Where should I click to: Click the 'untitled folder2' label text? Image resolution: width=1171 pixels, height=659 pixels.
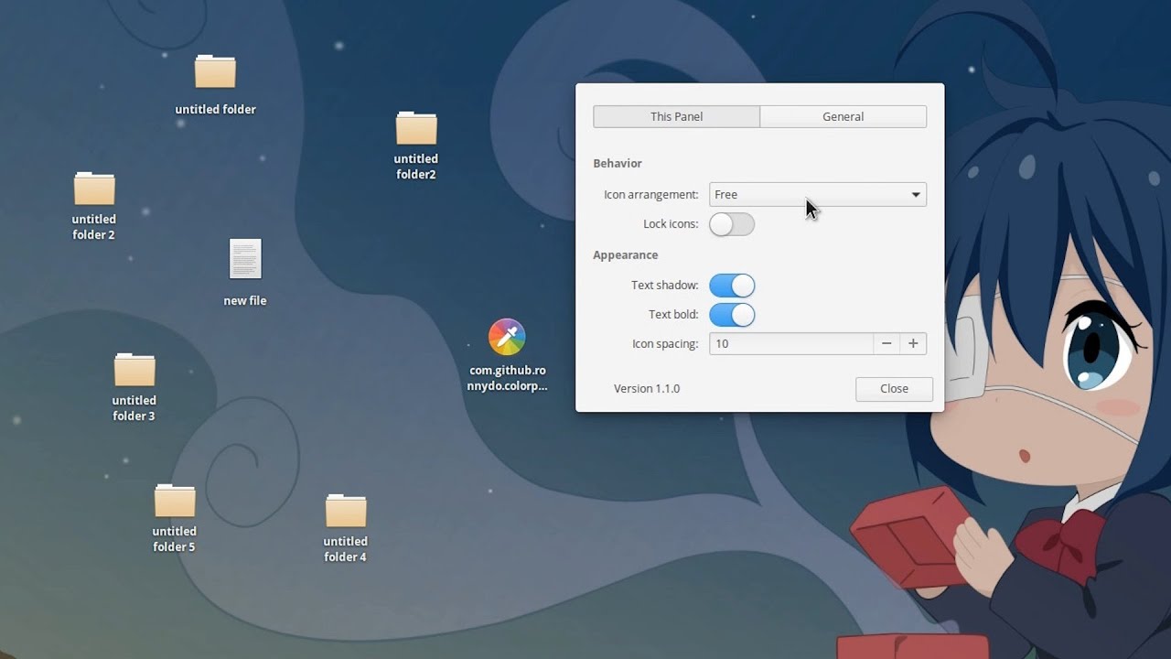416,167
